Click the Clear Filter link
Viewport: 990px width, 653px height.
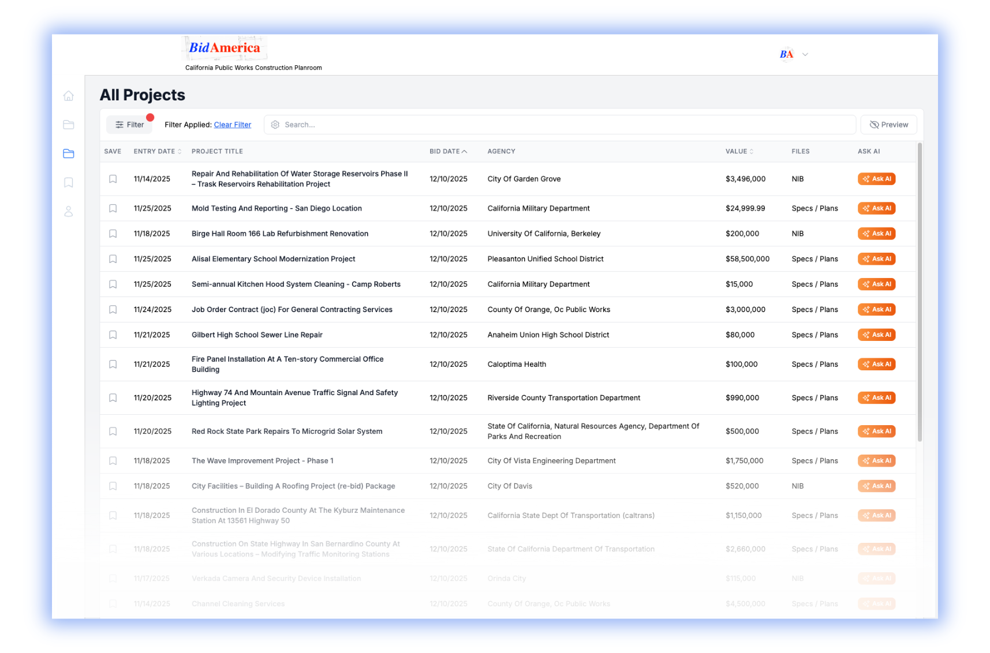[x=232, y=124]
